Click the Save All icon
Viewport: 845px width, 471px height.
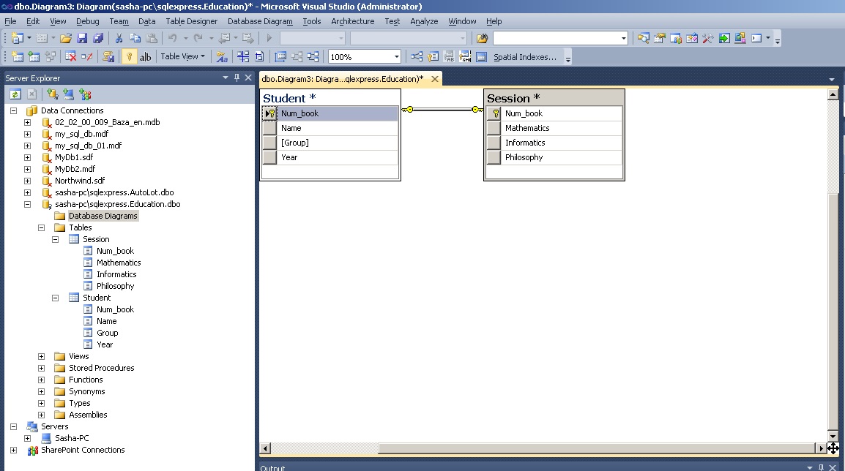tap(98, 38)
